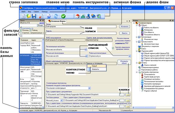This screenshot has width=175, height=113.
Task: Toggle Сделать видимыми архивные записи checkbox
Action: coord(113,48)
